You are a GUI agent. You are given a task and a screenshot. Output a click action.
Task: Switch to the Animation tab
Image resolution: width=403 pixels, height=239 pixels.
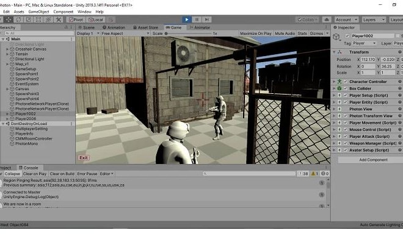click(x=114, y=27)
